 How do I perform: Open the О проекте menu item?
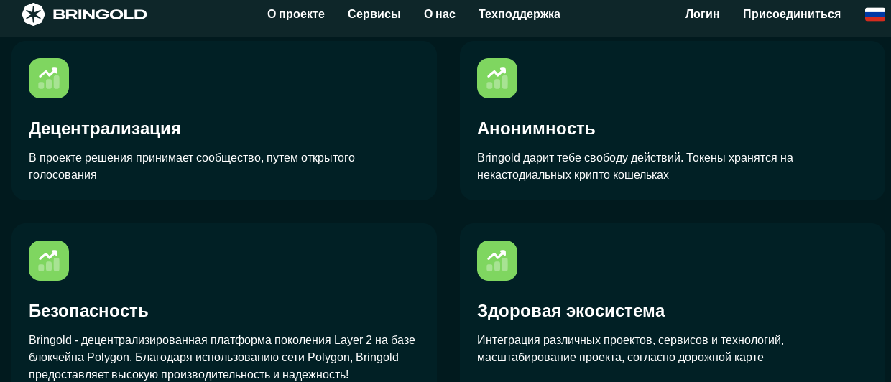click(296, 14)
